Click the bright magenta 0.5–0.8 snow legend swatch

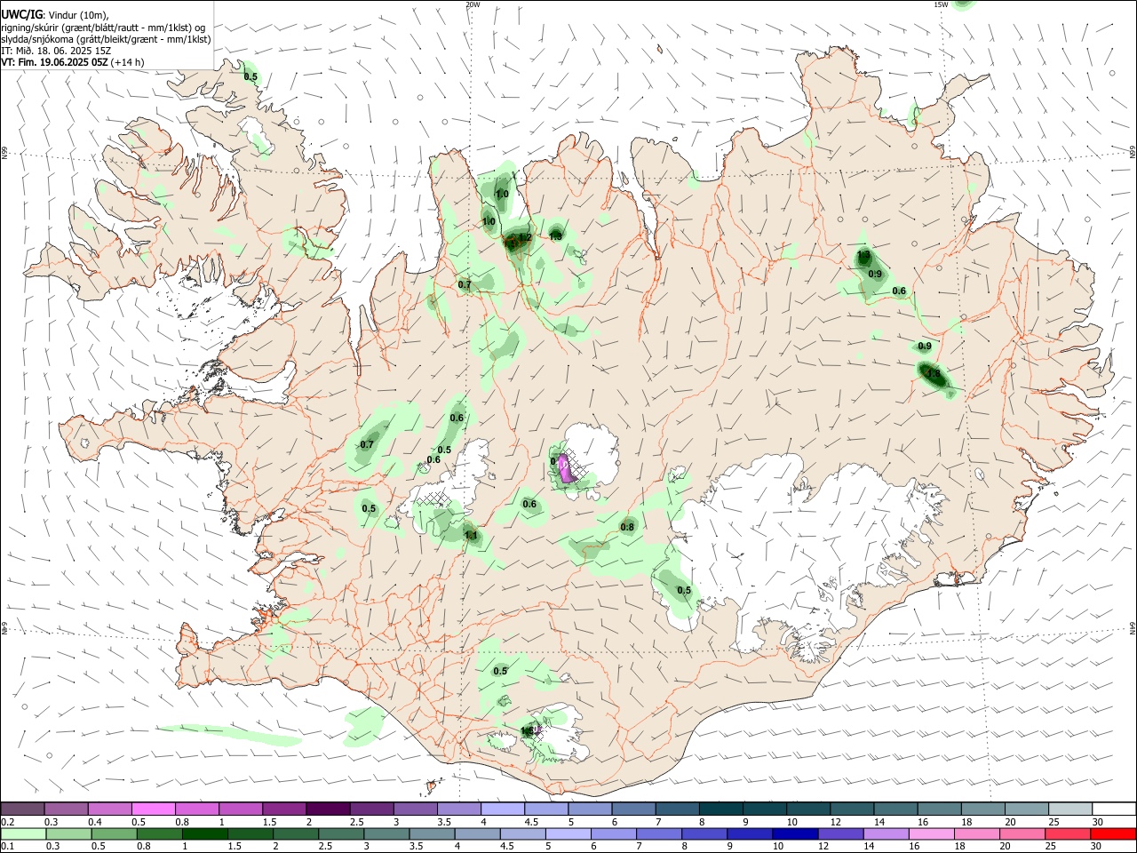tap(154, 809)
